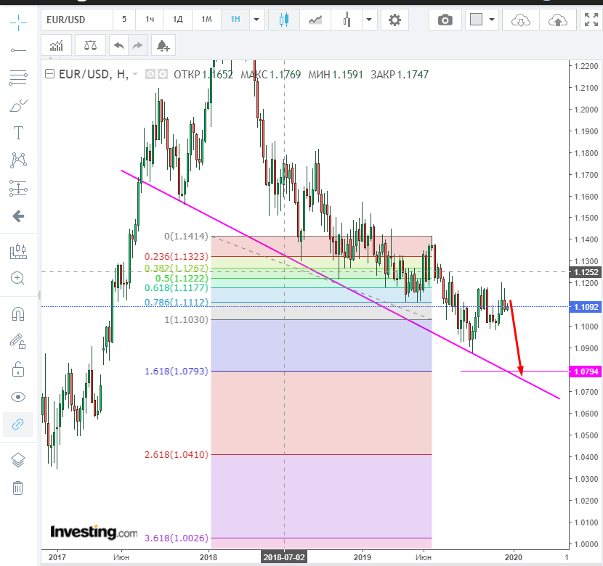Viewport: 603px width, 566px height.
Task: Toggle drawings sync link icon
Action: pos(18,424)
